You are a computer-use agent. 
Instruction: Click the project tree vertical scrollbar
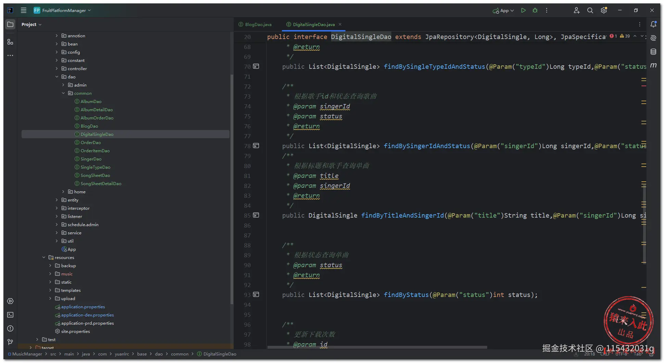point(232,189)
